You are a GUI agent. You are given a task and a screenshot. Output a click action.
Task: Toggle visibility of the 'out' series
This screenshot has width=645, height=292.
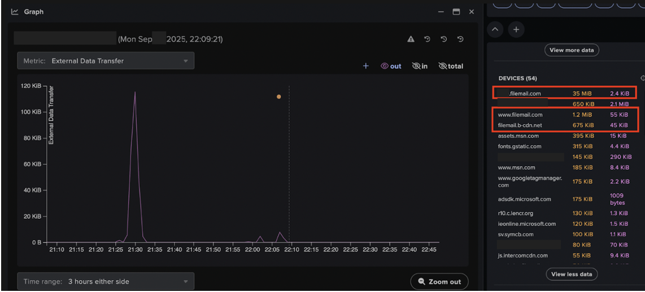click(x=391, y=66)
